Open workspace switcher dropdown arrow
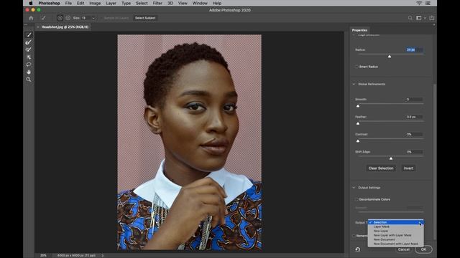The image size is (460, 258). pyautogui.click(x=425, y=18)
